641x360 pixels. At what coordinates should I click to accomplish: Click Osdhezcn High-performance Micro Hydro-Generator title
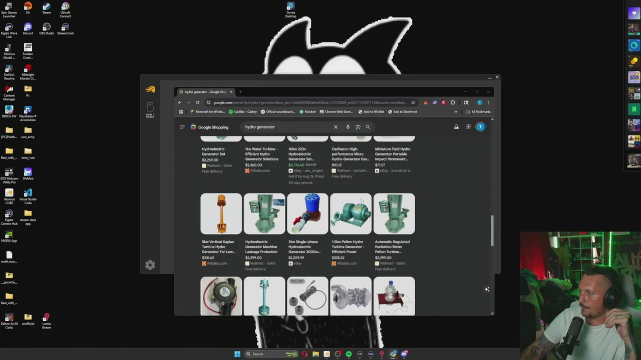(351, 154)
